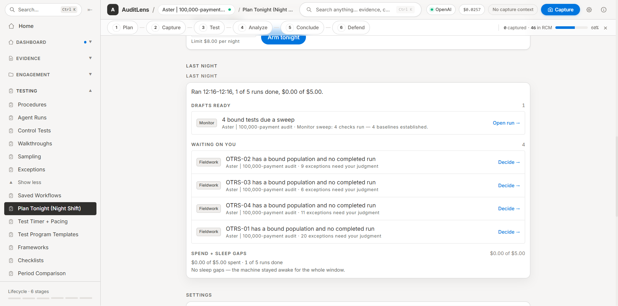Open the settings gear icon

click(589, 10)
